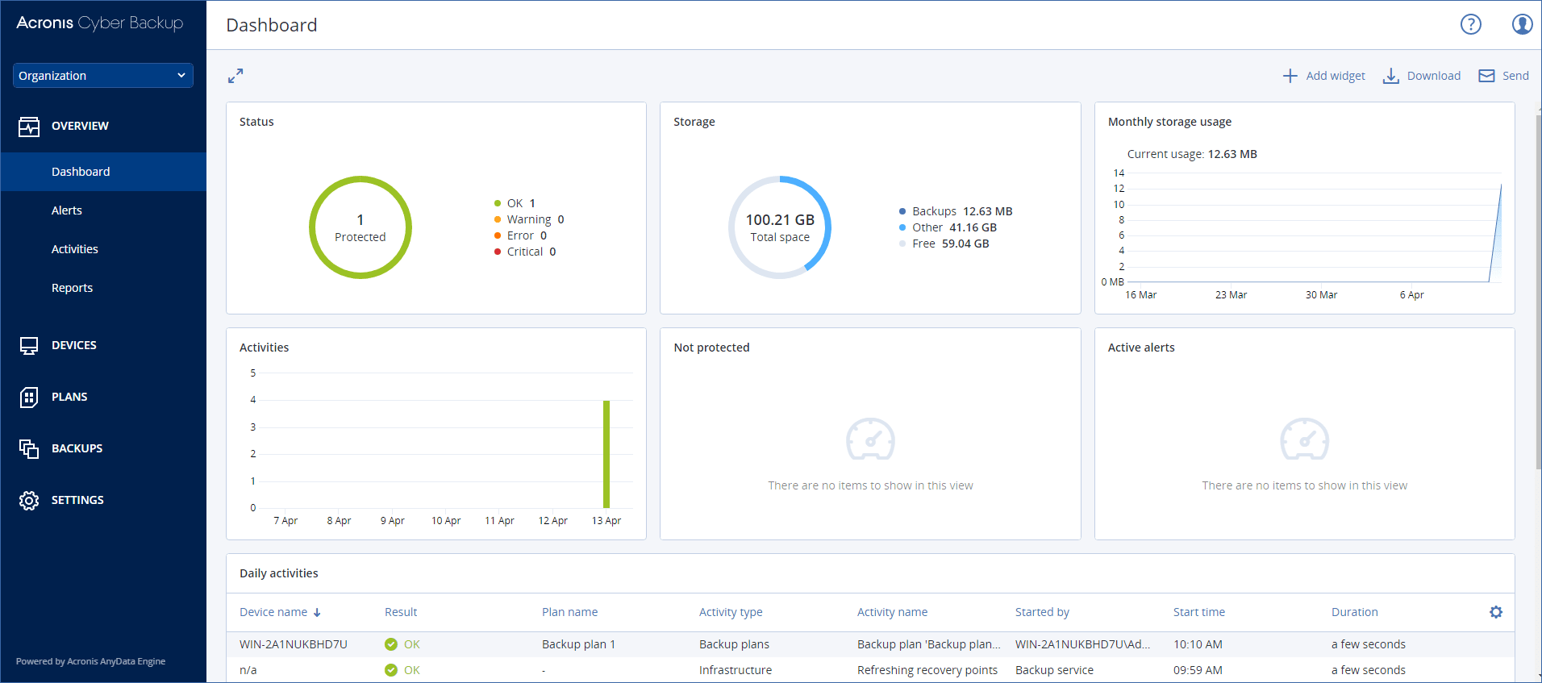Open the Alerts menu item
The height and width of the screenshot is (683, 1542).
pos(67,210)
